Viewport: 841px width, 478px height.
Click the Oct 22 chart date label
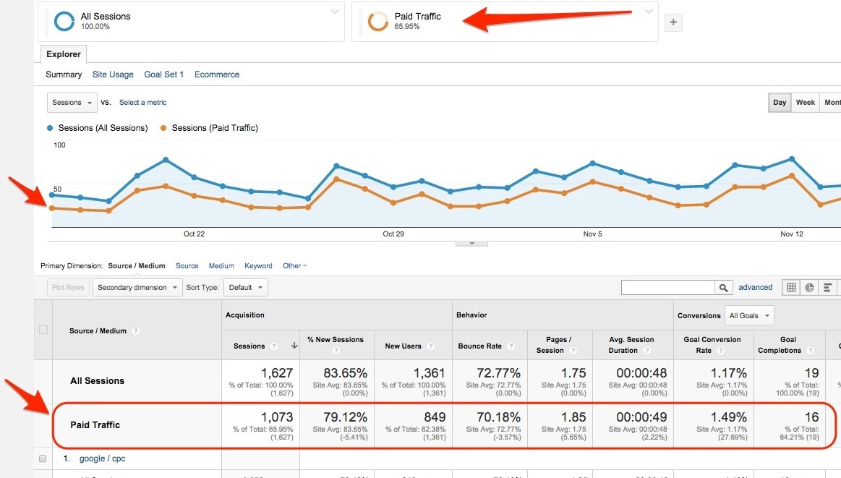pyautogui.click(x=194, y=234)
